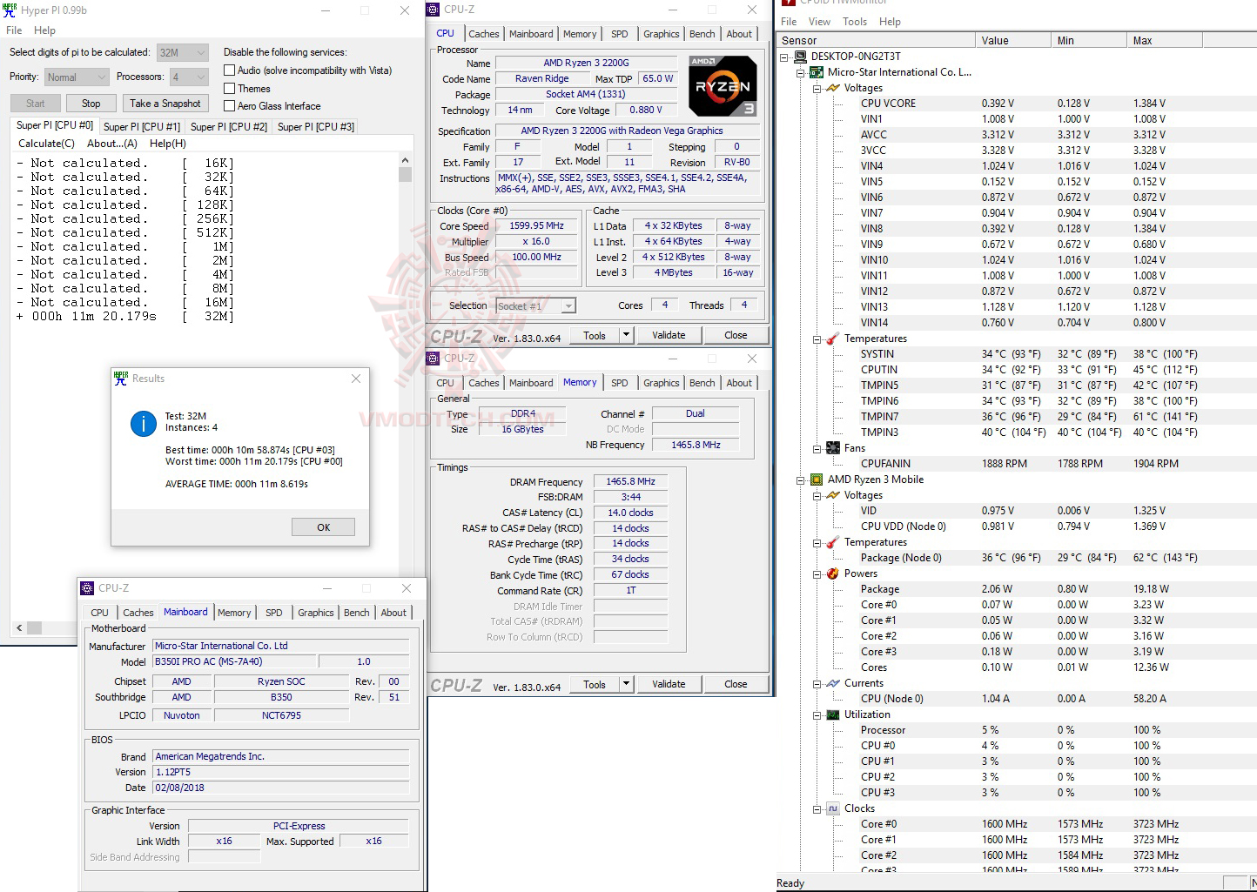Click the Hyper PI title bar icon

click(x=10, y=10)
